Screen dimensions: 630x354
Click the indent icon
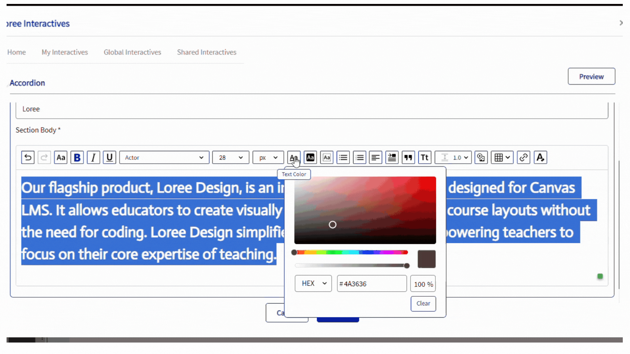[x=392, y=158]
